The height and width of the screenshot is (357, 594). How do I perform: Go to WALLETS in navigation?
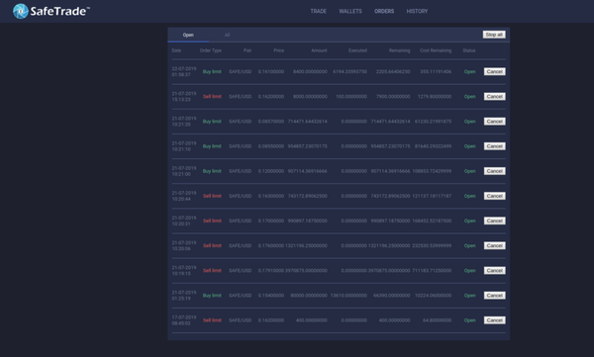(x=350, y=11)
